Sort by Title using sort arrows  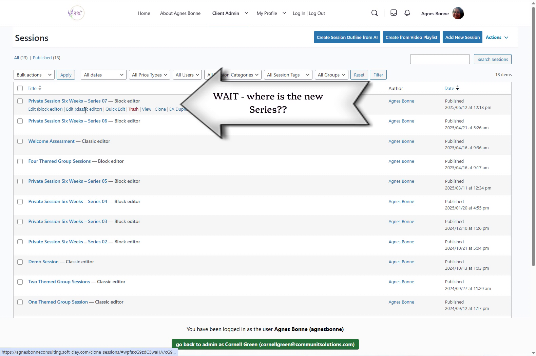coord(40,88)
